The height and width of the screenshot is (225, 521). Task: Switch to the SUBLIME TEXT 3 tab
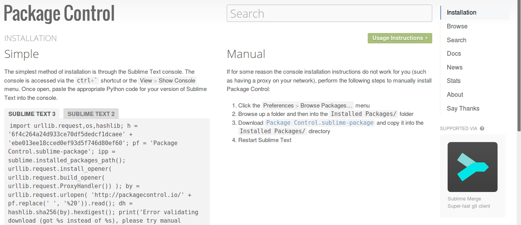[32, 114]
